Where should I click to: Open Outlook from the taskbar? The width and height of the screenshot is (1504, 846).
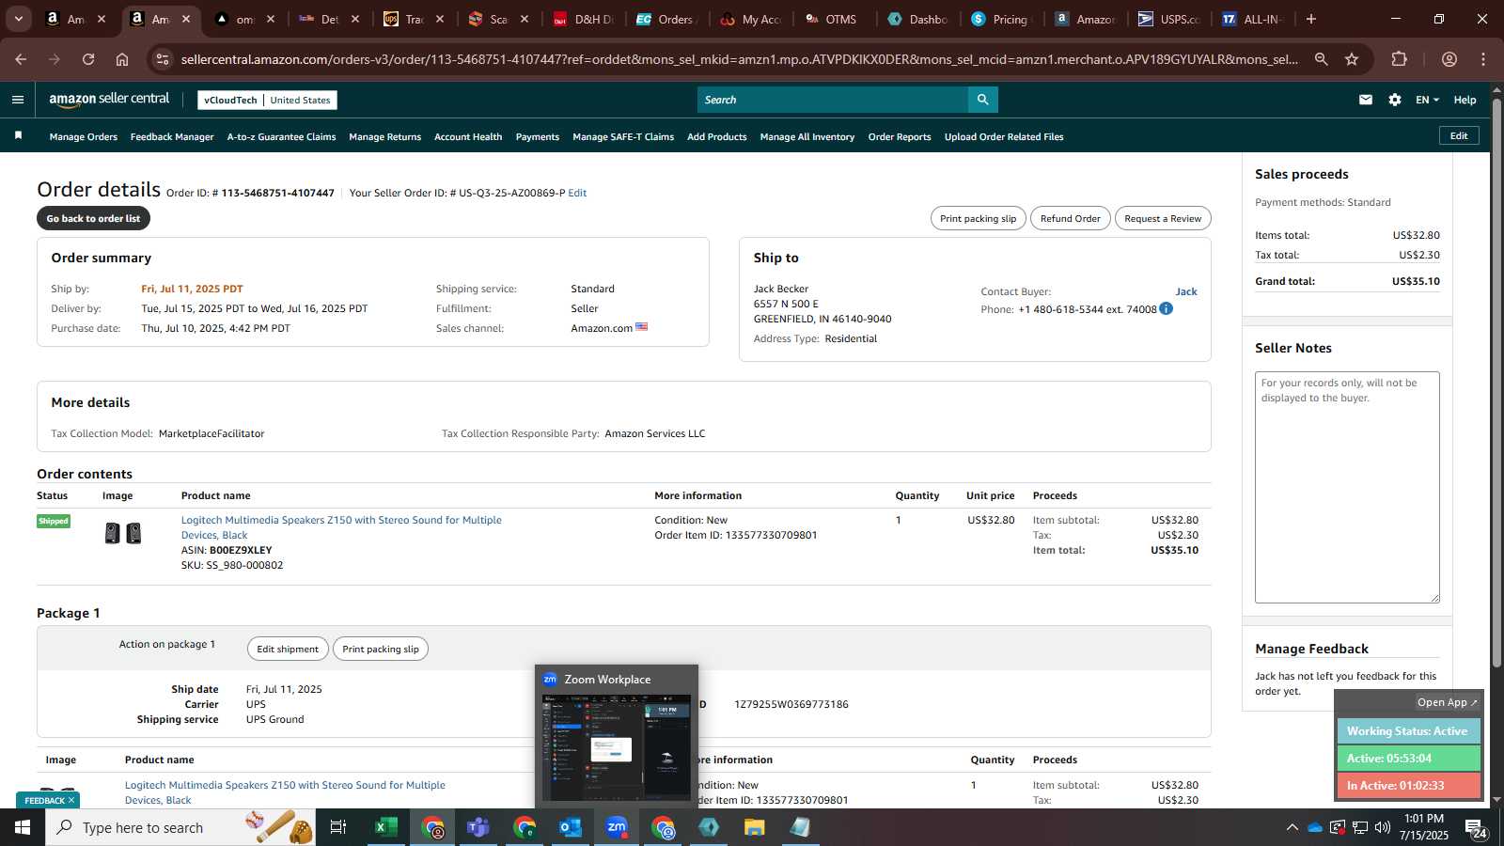tap(571, 827)
